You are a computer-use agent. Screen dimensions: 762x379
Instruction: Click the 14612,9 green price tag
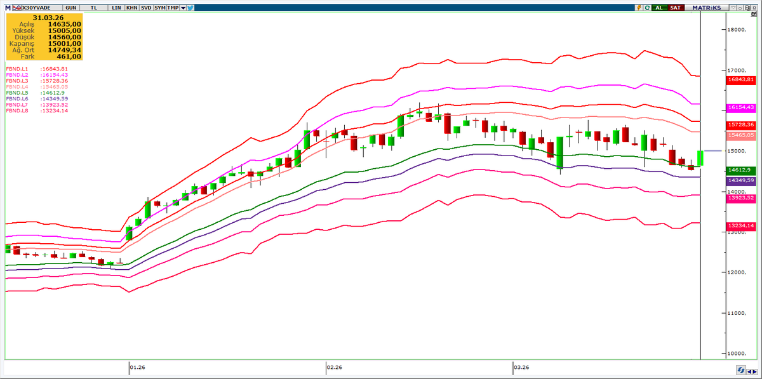pos(741,170)
